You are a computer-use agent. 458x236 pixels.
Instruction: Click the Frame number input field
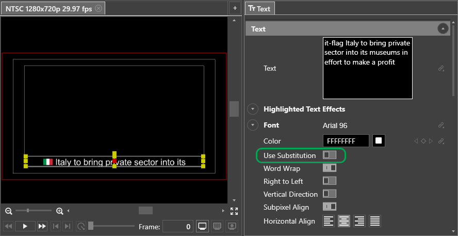pos(178,226)
